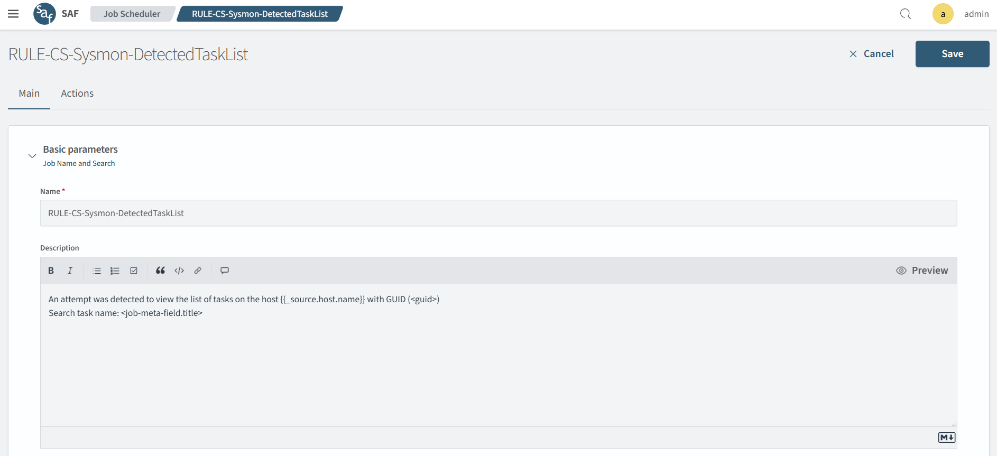Save the job
Image resolution: width=997 pixels, height=456 pixels.
click(952, 54)
